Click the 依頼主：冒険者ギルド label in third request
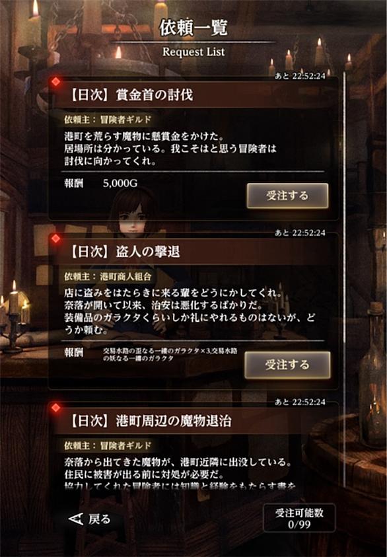The width and height of the screenshot is (387, 557). (108, 445)
